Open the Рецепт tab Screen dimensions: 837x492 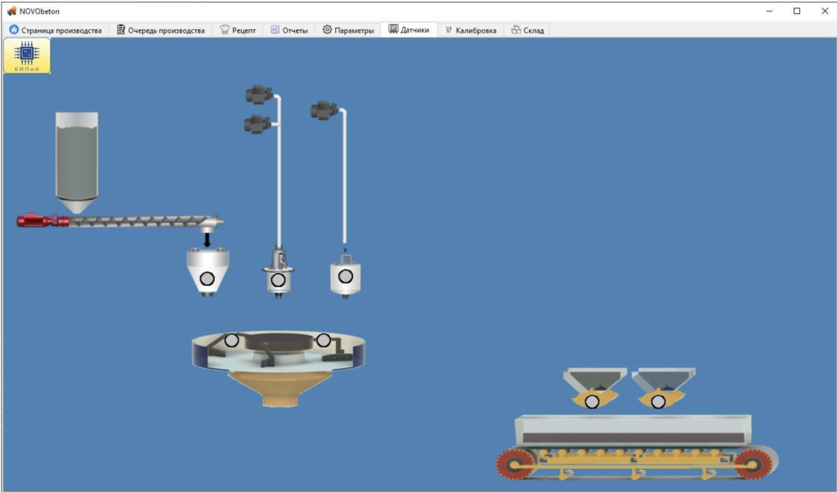pos(238,30)
